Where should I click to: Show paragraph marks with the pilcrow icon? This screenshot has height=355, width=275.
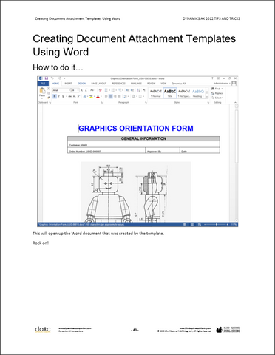144,90
